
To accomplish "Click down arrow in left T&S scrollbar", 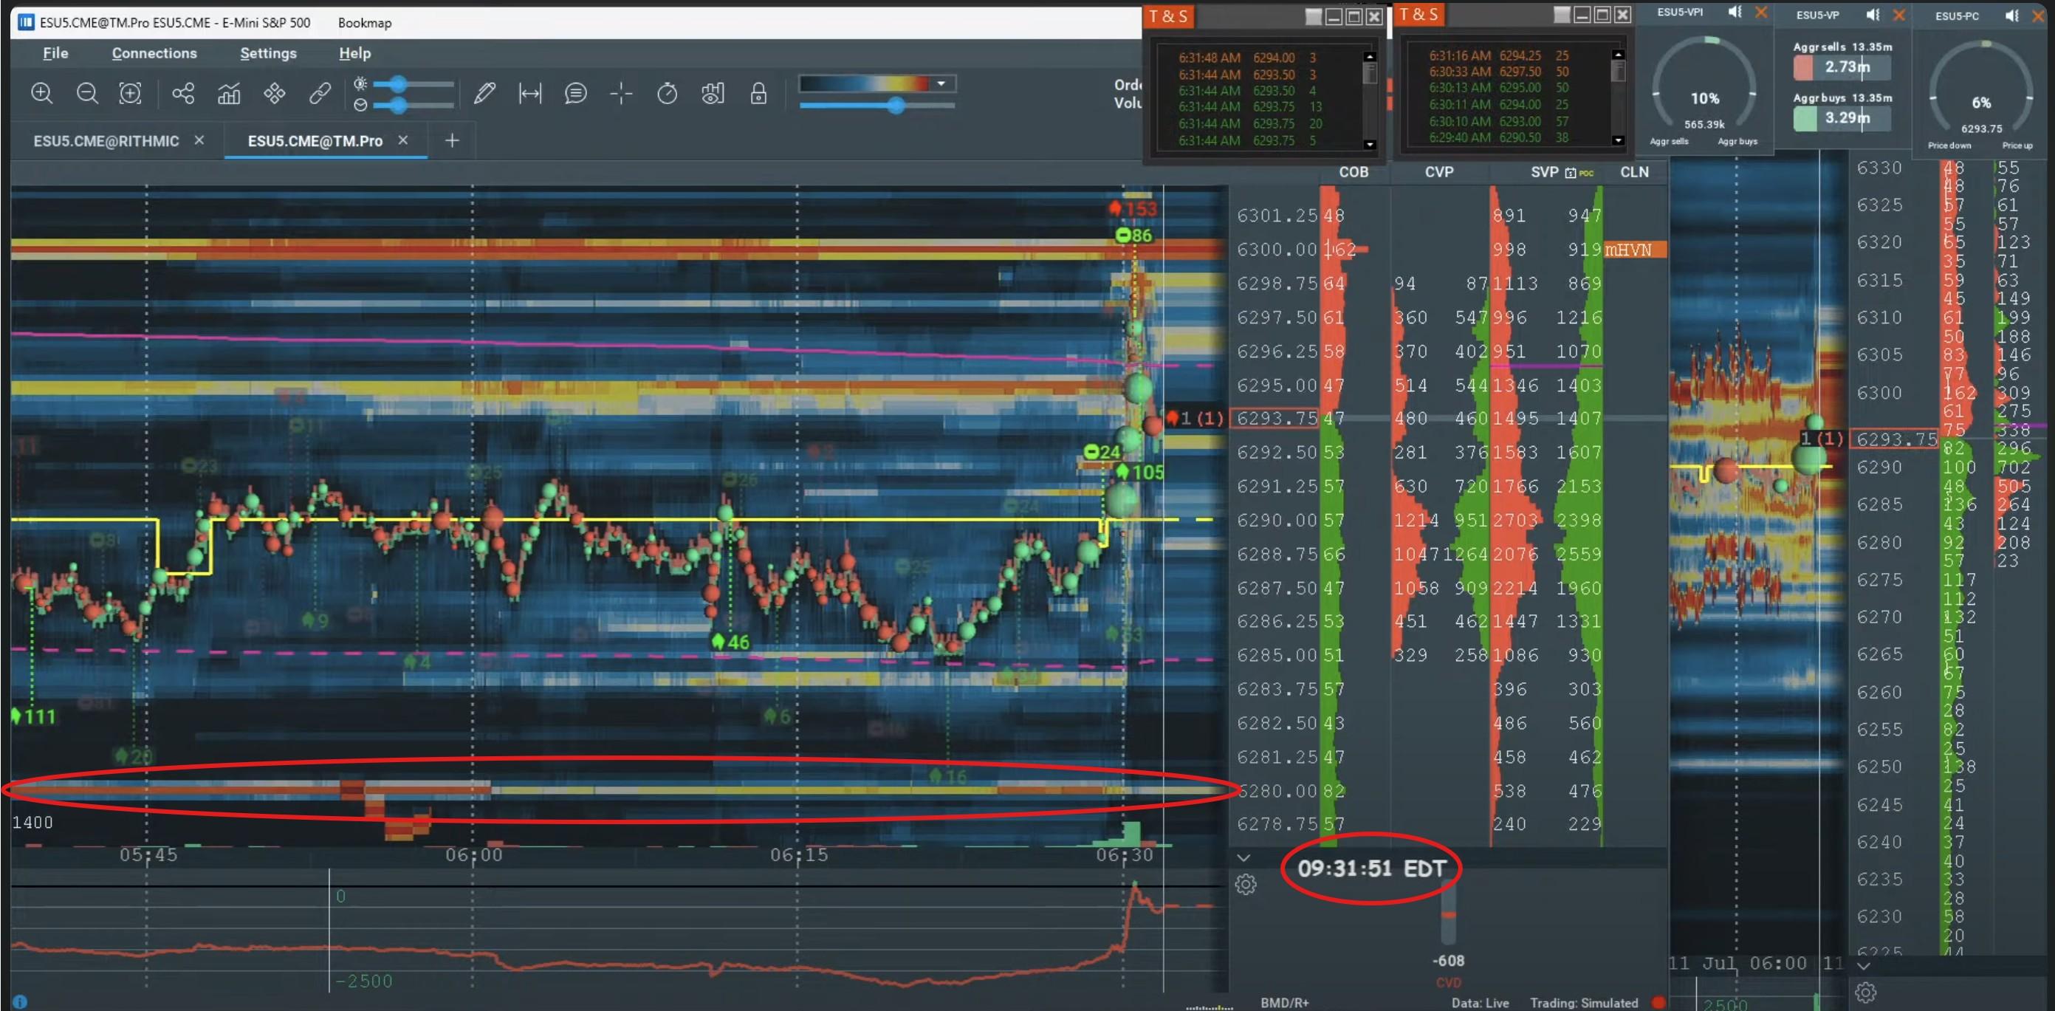I will click(1369, 145).
